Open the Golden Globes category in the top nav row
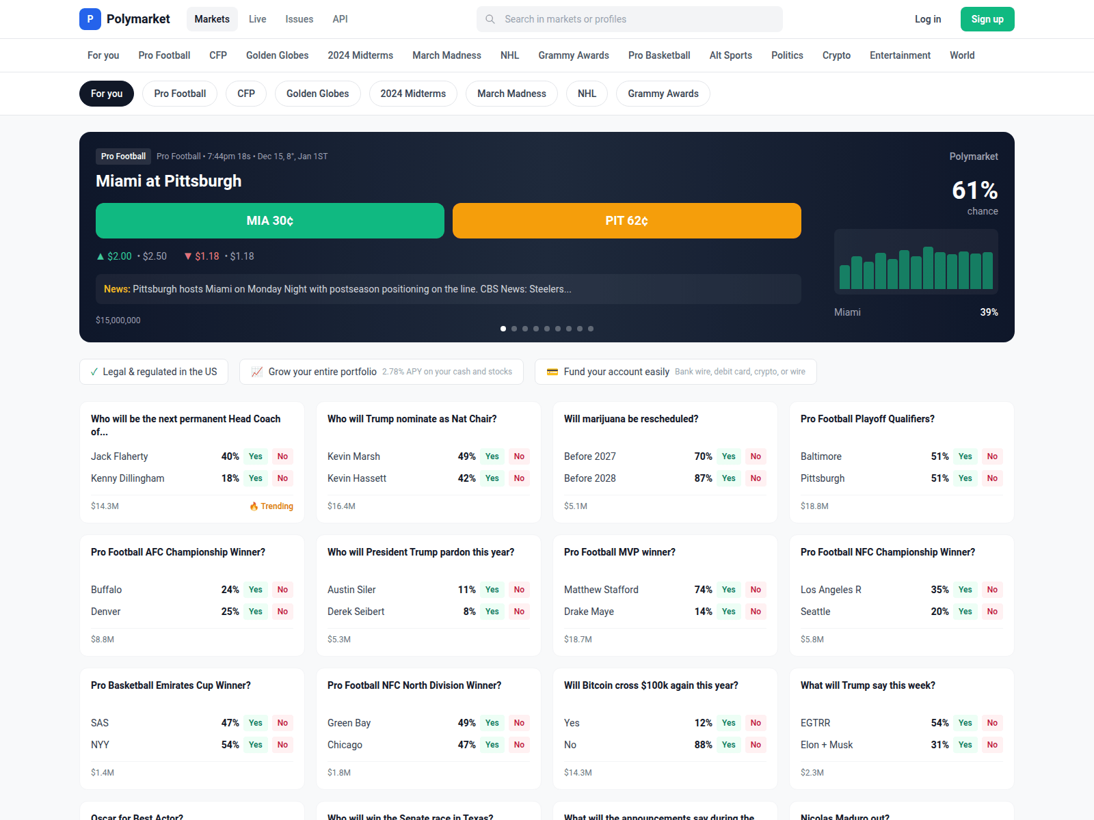 (x=278, y=55)
